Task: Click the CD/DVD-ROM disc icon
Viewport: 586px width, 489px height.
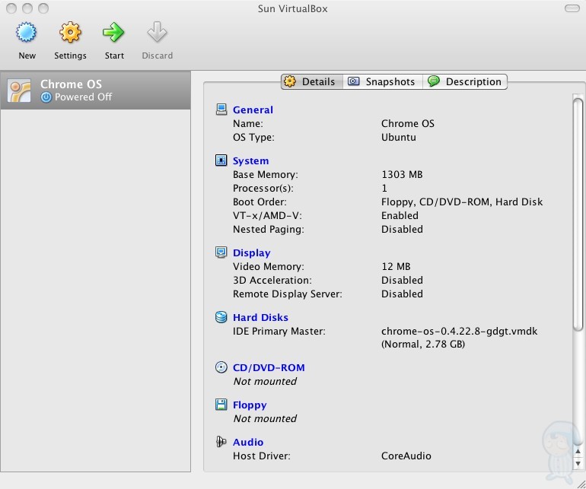Action: click(221, 367)
